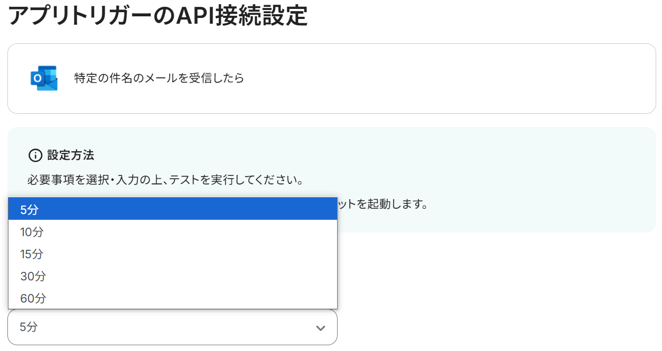Click the Outlook app icon
Image resolution: width=662 pixels, height=351 pixels.
click(44, 79)
